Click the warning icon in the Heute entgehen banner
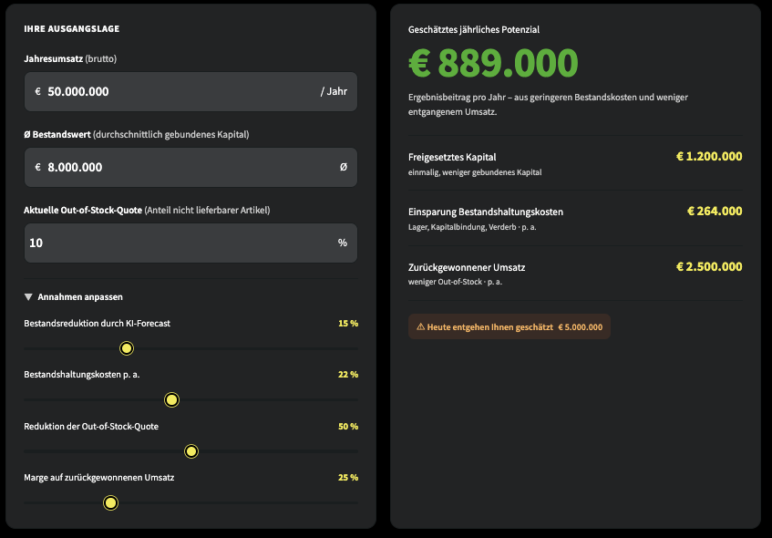Viewport: 772px width, 538px height. (420, 326)
